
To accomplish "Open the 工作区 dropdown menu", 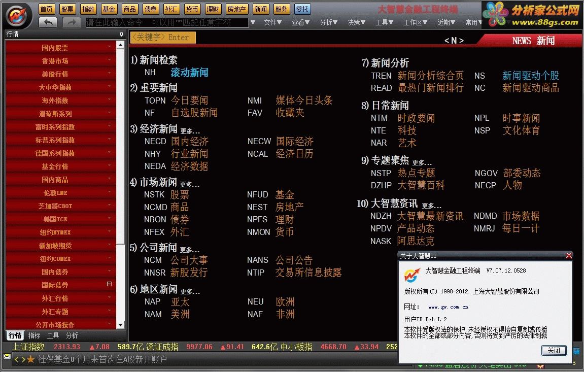I will point(415,22).
